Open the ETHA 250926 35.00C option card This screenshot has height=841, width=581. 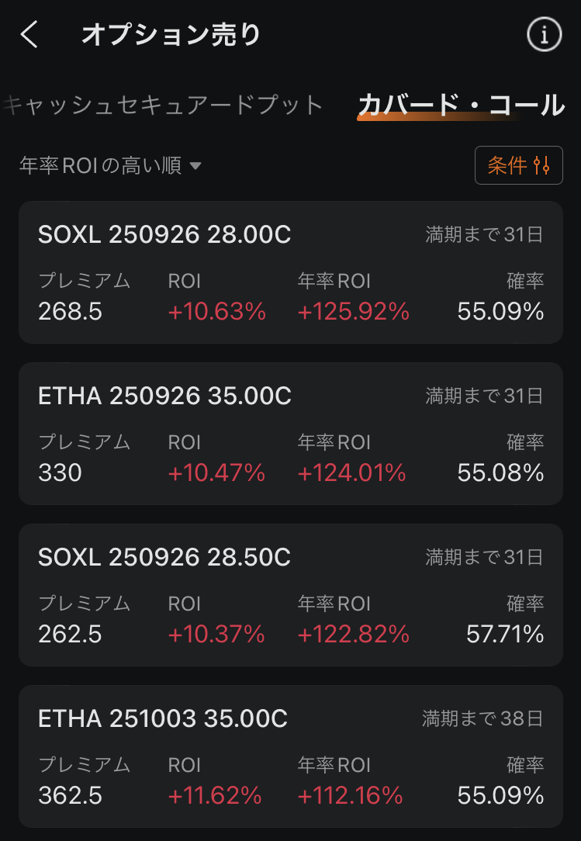point(290,433)
